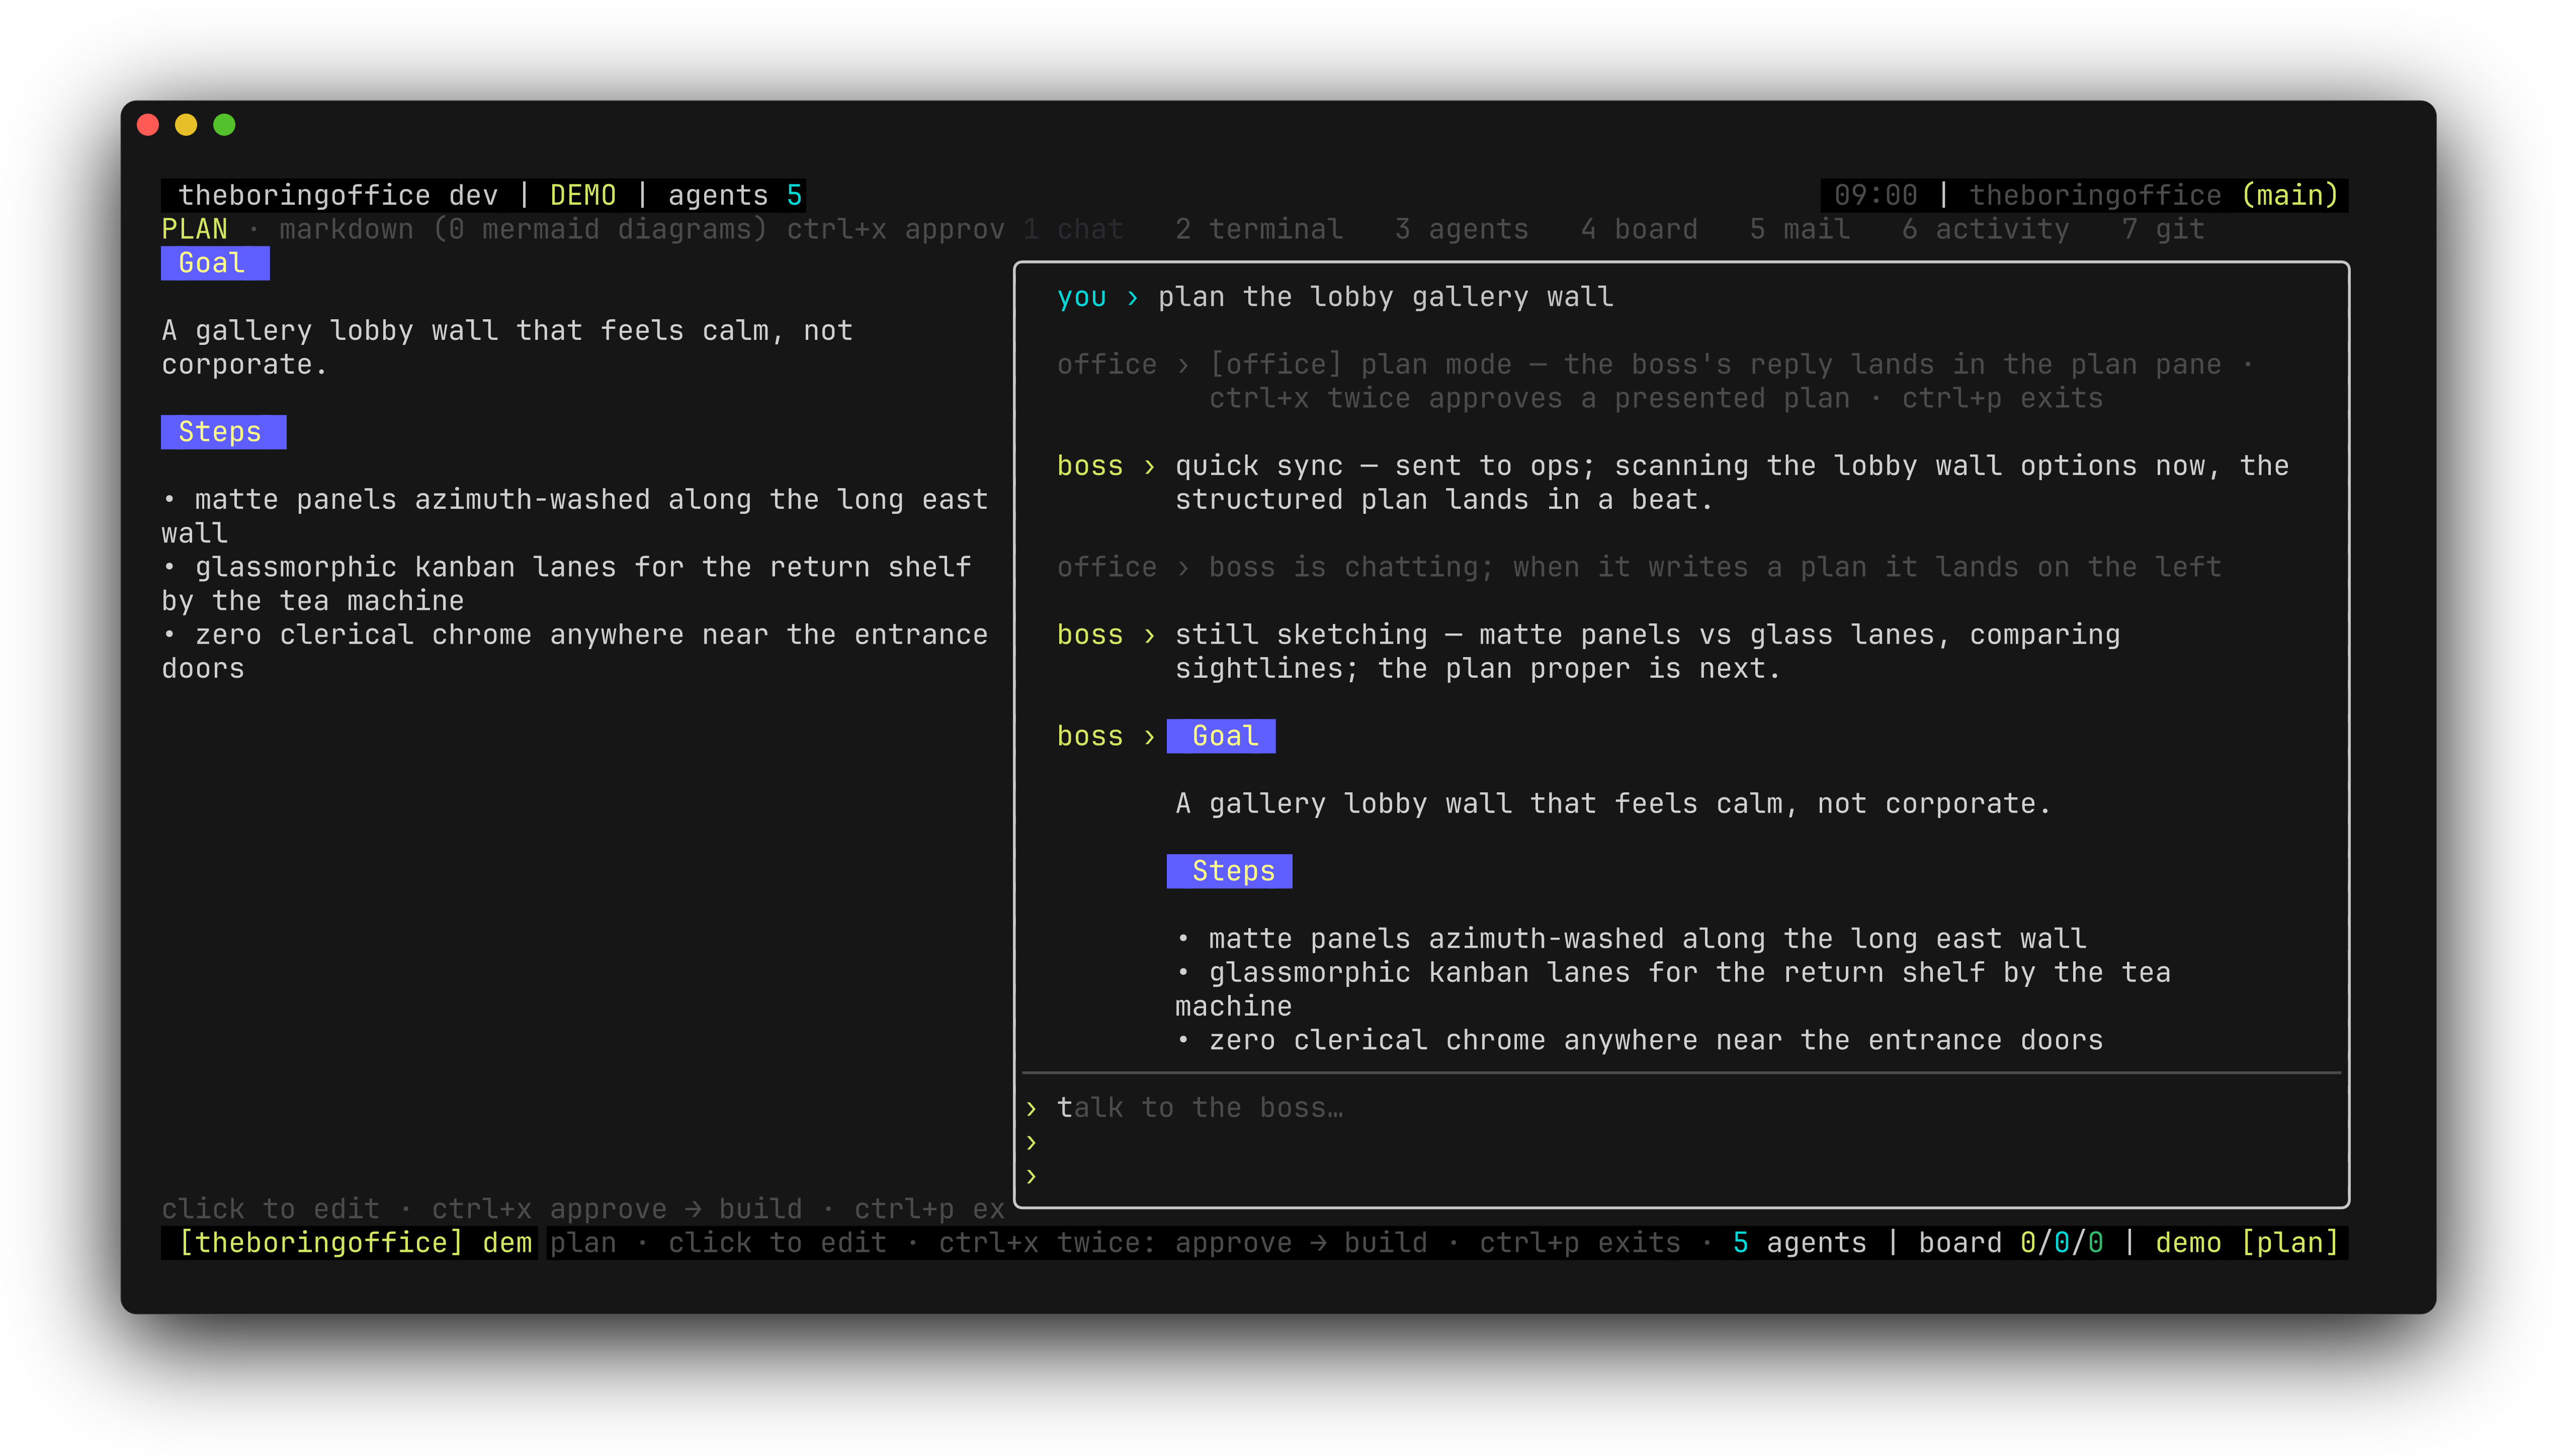Click the Steps heading in the plan pane
The image size is (2558, 1456).
tap(223, 432)
